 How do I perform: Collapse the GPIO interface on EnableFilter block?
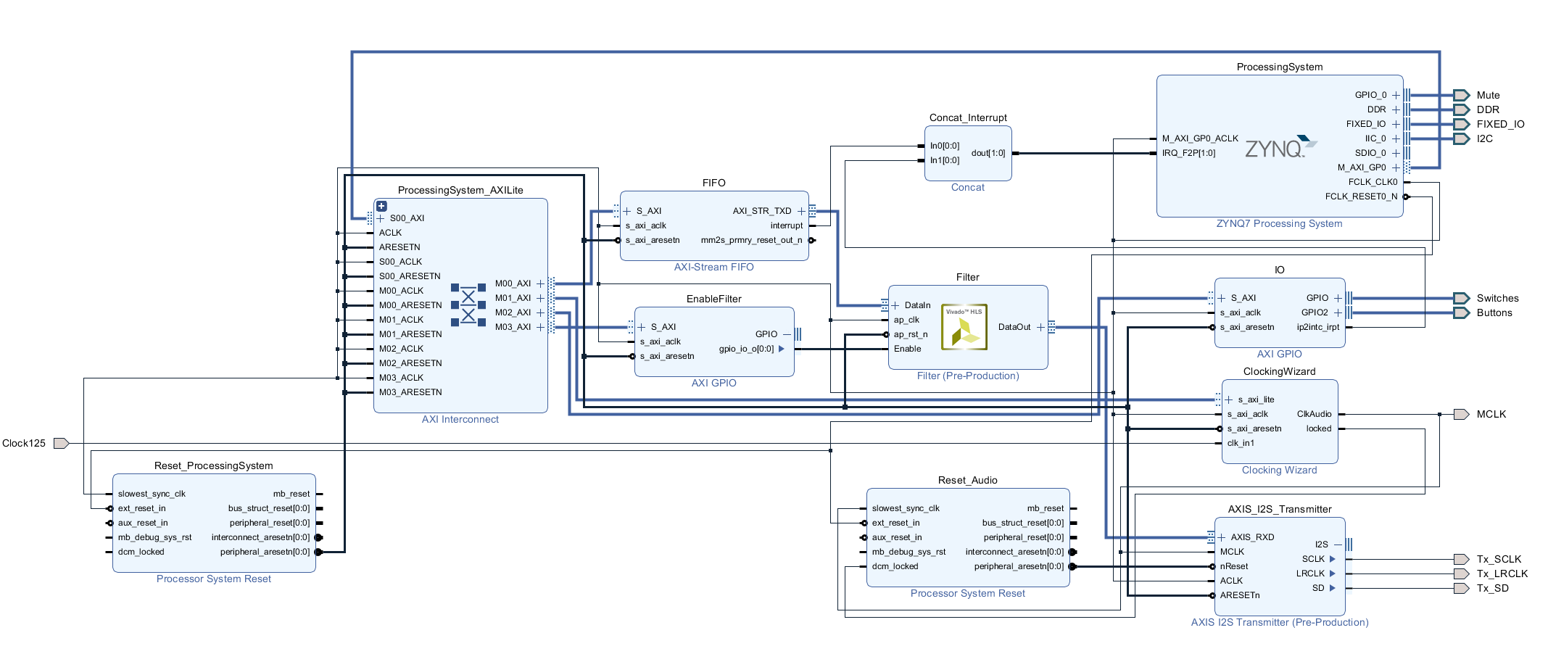pos(787,334)
